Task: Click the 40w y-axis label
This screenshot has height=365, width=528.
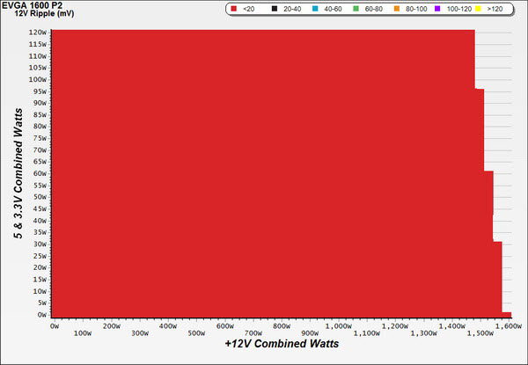Action: [x=40, y=221]
